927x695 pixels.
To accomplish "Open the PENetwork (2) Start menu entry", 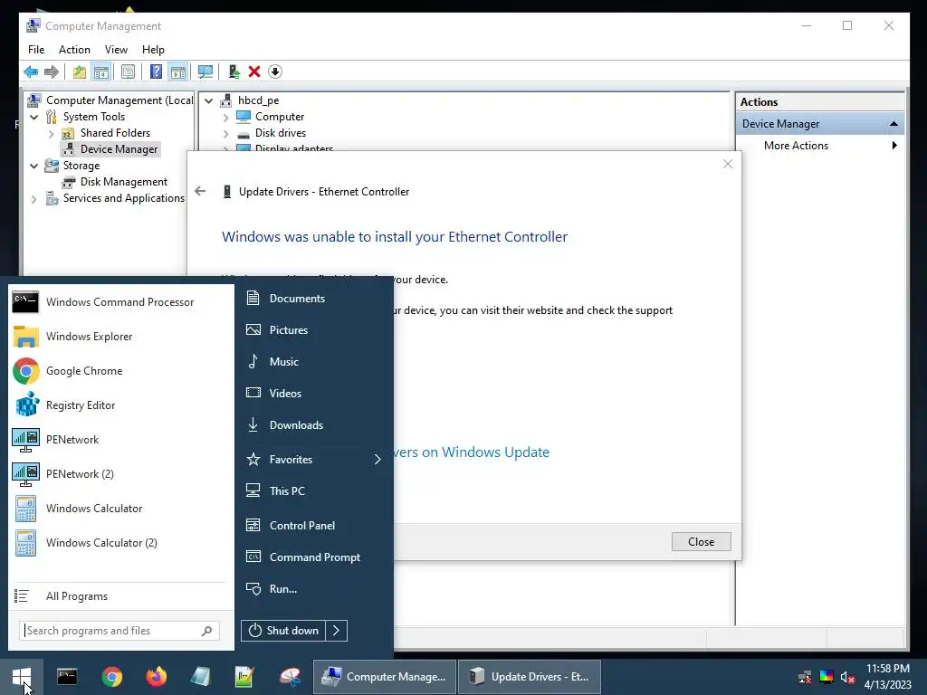I will pos(120,474).
